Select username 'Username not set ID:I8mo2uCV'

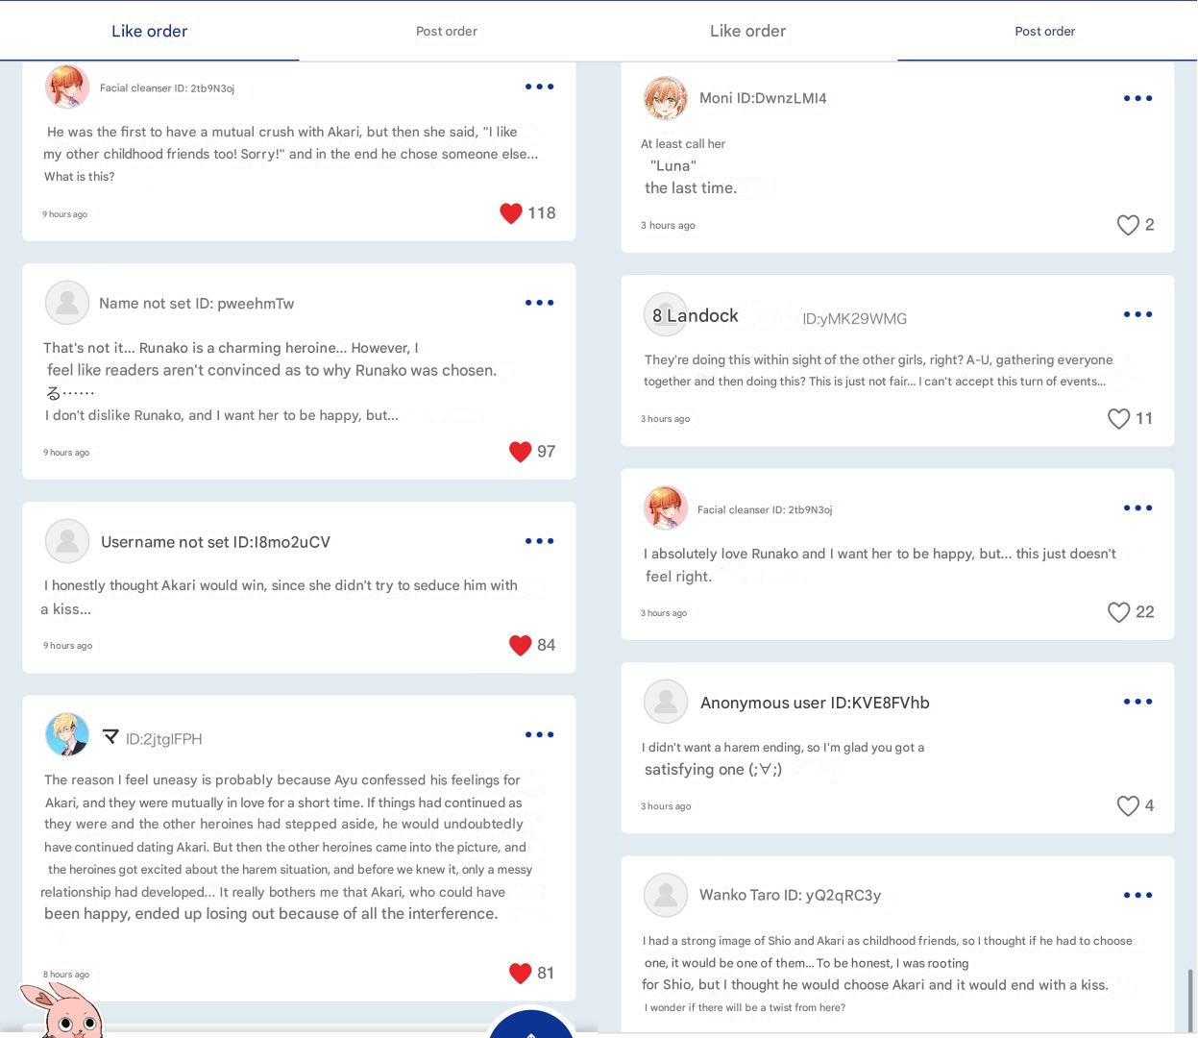[x=216, y=542]
